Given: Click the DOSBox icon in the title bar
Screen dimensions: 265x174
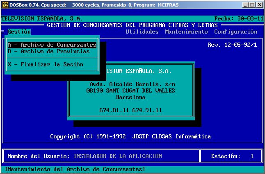Looking at the screenshot, I should pyautogui.click(x=5, y=5).
